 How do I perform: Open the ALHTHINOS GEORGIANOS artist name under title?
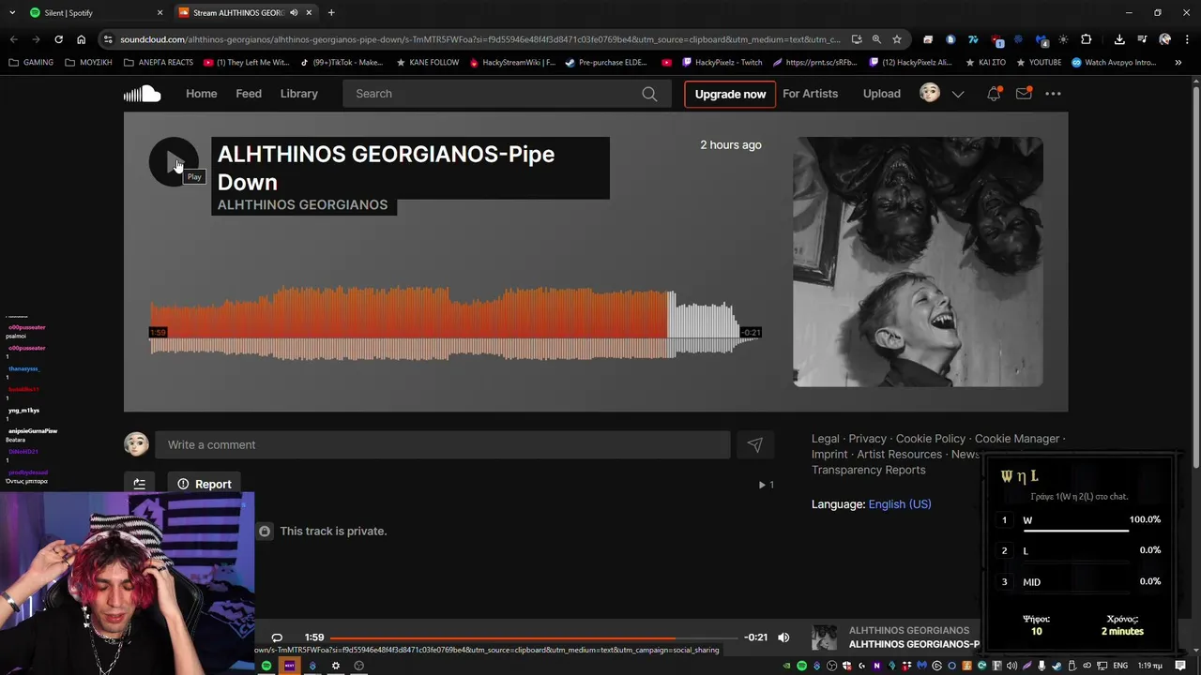(302, 204)
